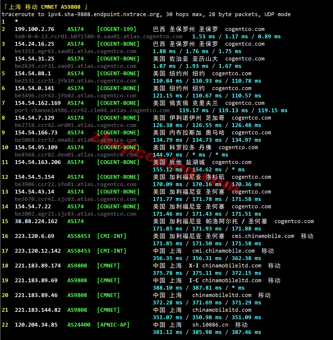
Task: Click the header title 上海 移动 CMNET AS9808
Action: [44, 7]
